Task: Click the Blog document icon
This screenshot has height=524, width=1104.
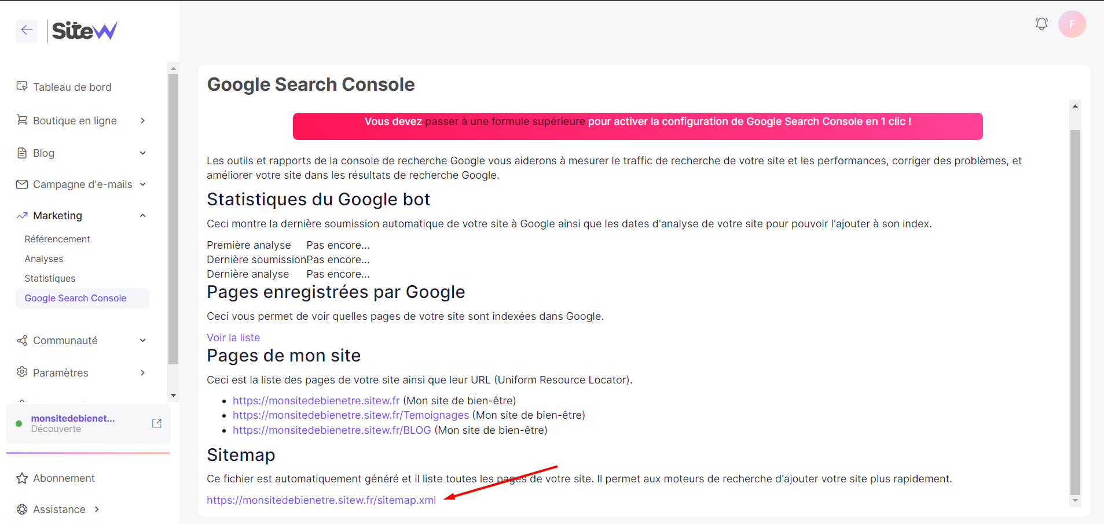Action: tap(22, 153)
